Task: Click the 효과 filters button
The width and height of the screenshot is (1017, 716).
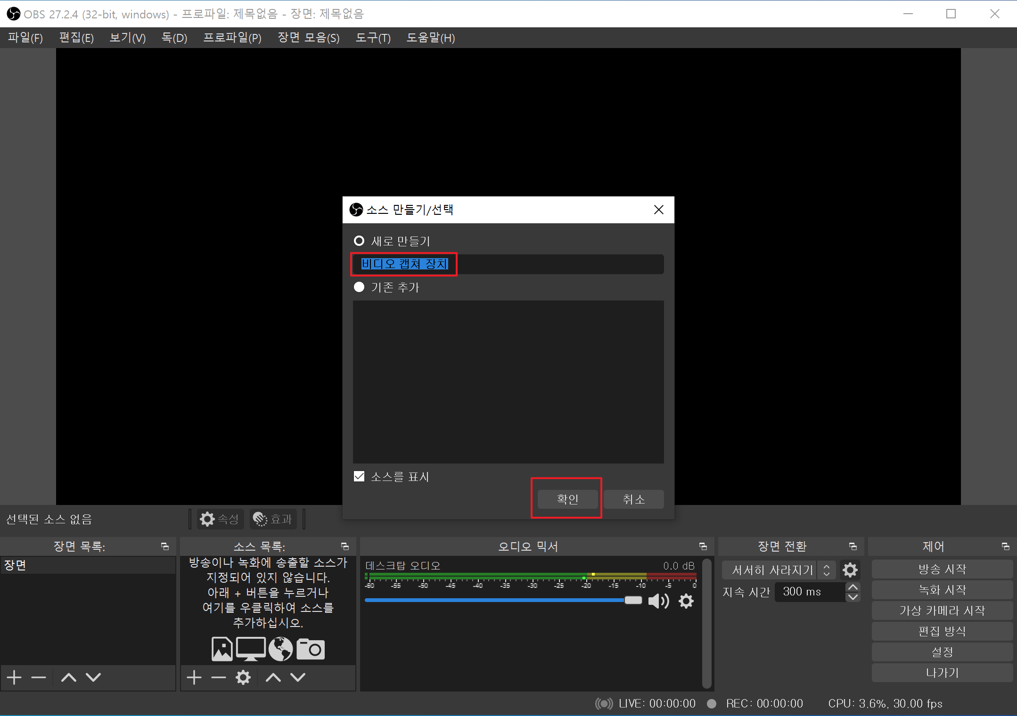Action: tap(273, 519)
